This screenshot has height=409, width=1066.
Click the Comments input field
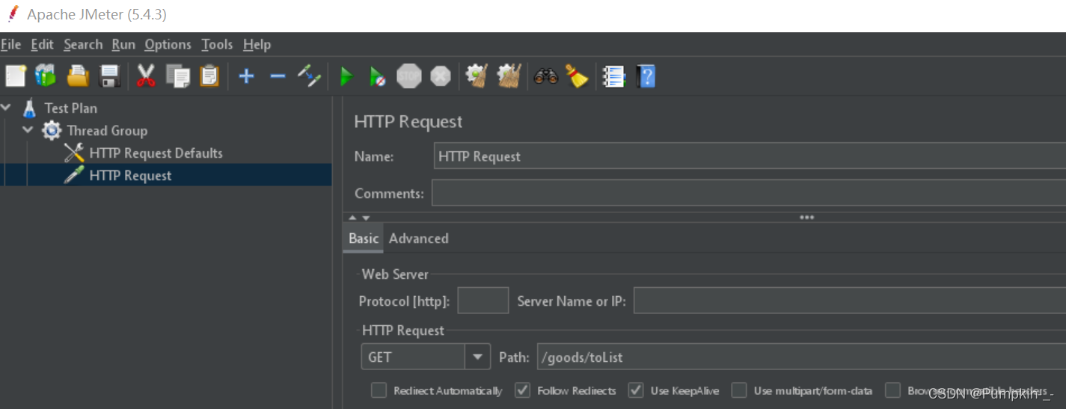click(749, 193)
